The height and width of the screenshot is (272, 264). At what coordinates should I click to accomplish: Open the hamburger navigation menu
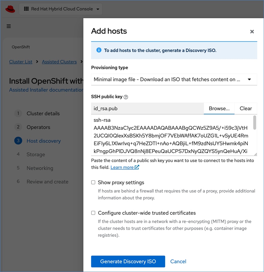(x=9, y=26)
